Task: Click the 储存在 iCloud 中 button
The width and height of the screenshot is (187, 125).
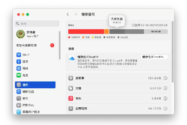Action: coord(154,57)
